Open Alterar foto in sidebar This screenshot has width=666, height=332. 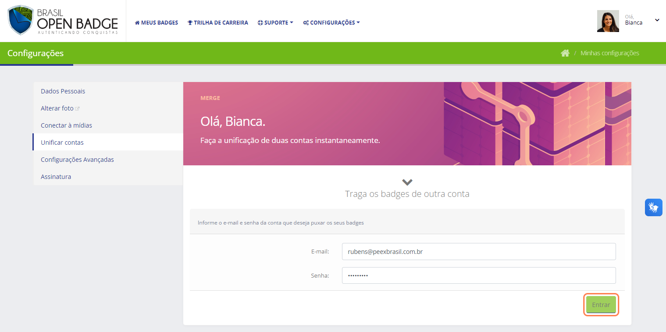coord(108,108)
